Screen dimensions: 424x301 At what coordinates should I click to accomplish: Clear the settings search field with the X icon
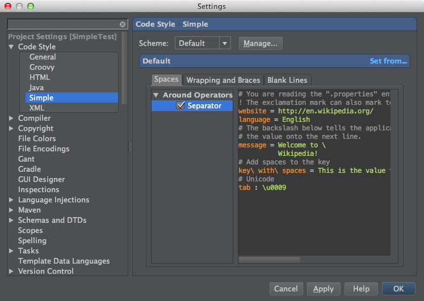123,24
